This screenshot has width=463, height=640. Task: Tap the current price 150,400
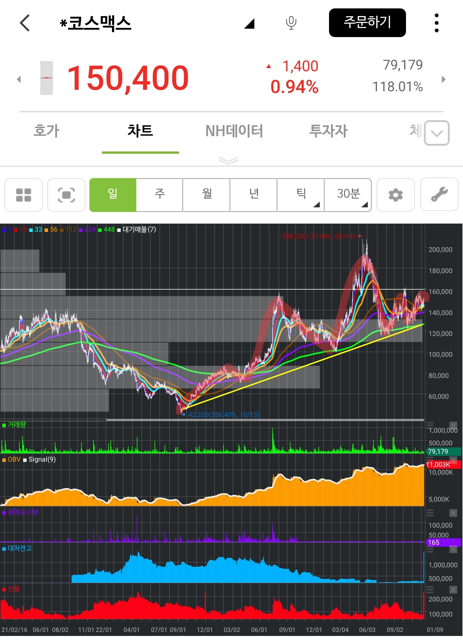coord(128,78)
